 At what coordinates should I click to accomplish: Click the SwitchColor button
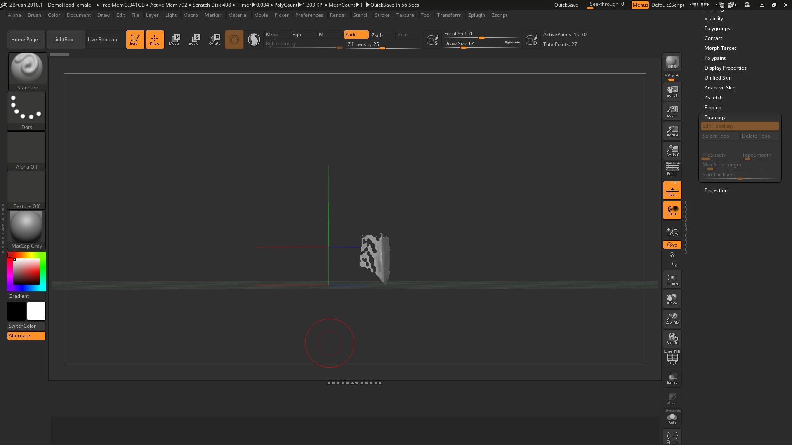click(x=26, y=326)
